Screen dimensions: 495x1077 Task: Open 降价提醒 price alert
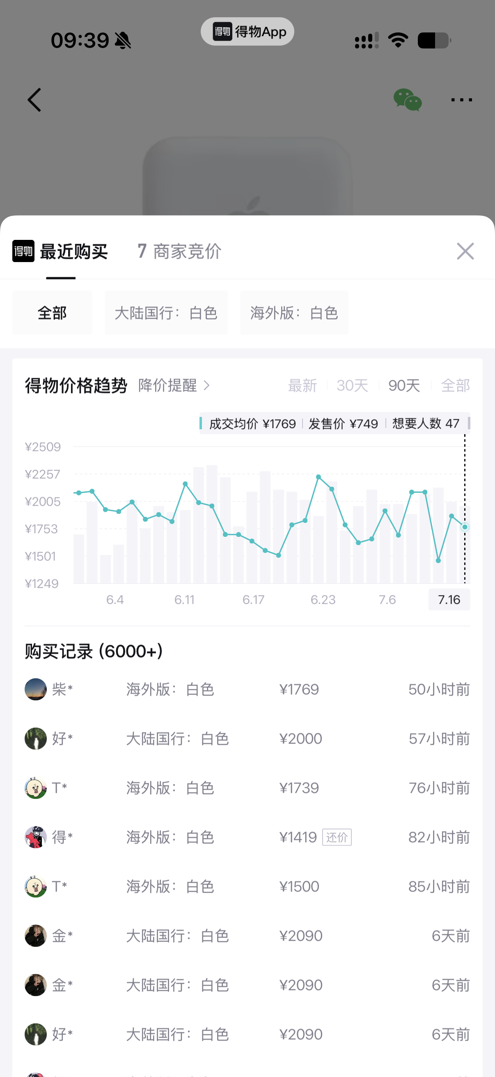coord(167,385)
